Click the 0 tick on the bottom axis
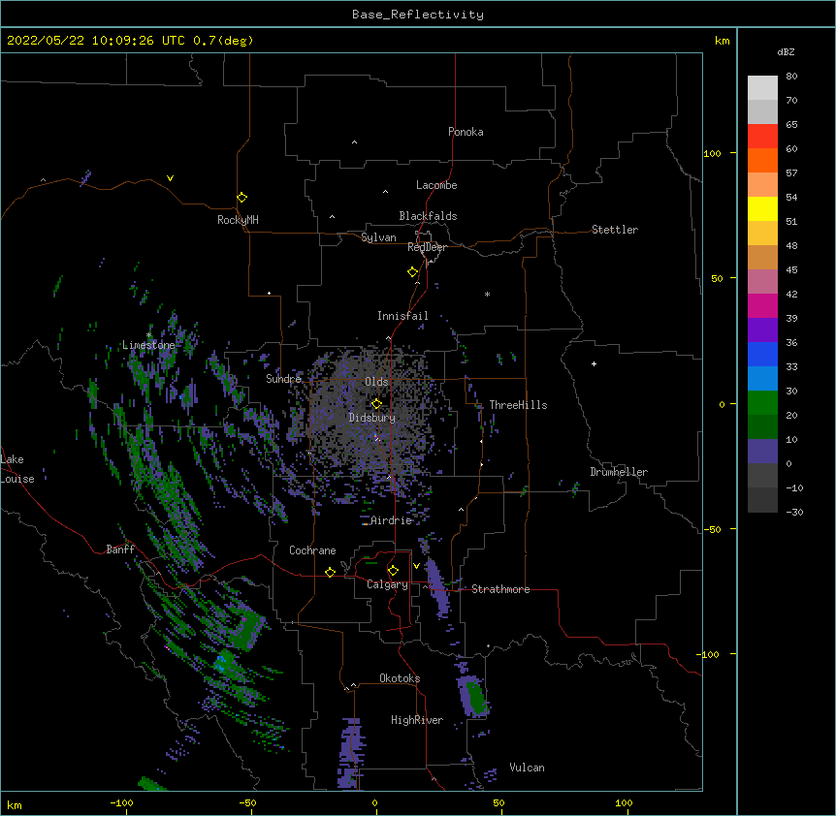The width and height of the screenshot is (836, 816). pos(374,802)
